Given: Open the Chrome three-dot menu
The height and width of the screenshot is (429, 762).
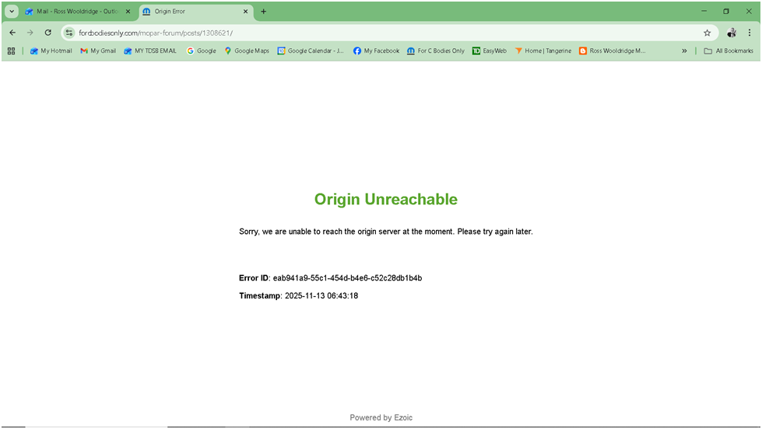Looking at the screenshot, I should (x=749, y=33).
